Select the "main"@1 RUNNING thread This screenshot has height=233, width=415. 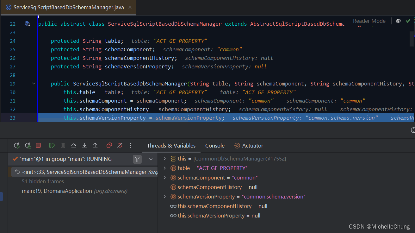pos(65,159)
